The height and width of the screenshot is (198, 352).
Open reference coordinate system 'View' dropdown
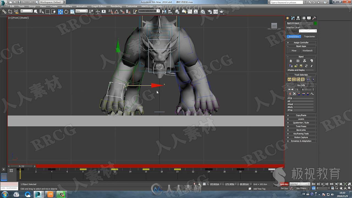pyautogui.click(x=81, y=11)
